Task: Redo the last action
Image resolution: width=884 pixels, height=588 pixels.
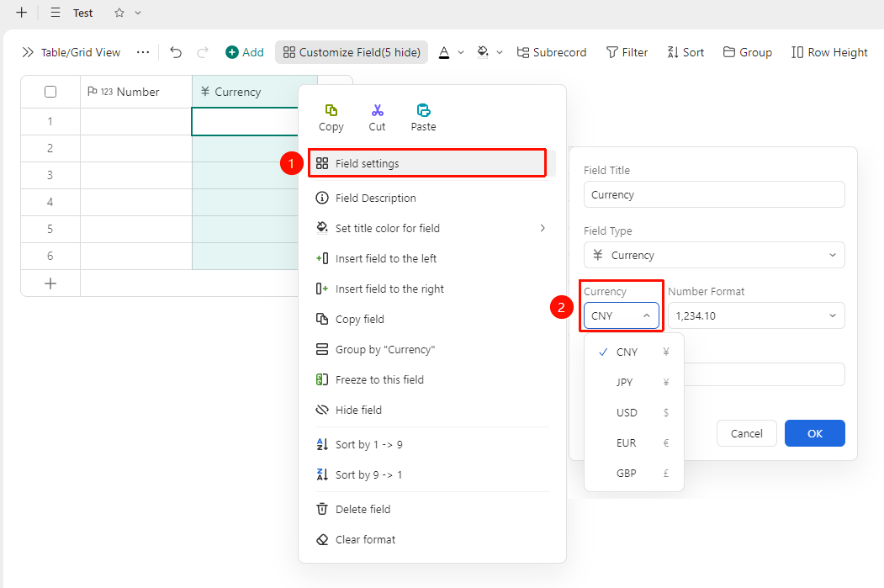Action: click(203, 52)
